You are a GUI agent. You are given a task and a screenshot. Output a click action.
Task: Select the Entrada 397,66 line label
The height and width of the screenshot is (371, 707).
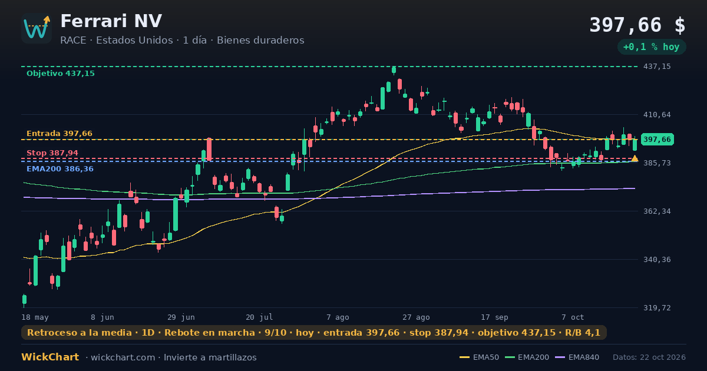60,134
